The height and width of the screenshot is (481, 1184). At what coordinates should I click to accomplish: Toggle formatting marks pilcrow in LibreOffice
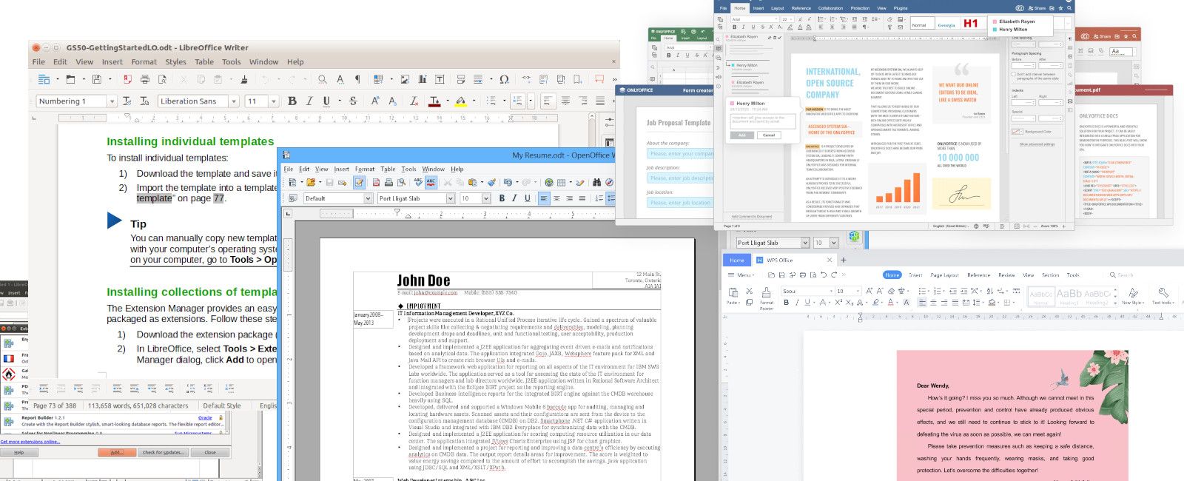(x=357, y=79)
